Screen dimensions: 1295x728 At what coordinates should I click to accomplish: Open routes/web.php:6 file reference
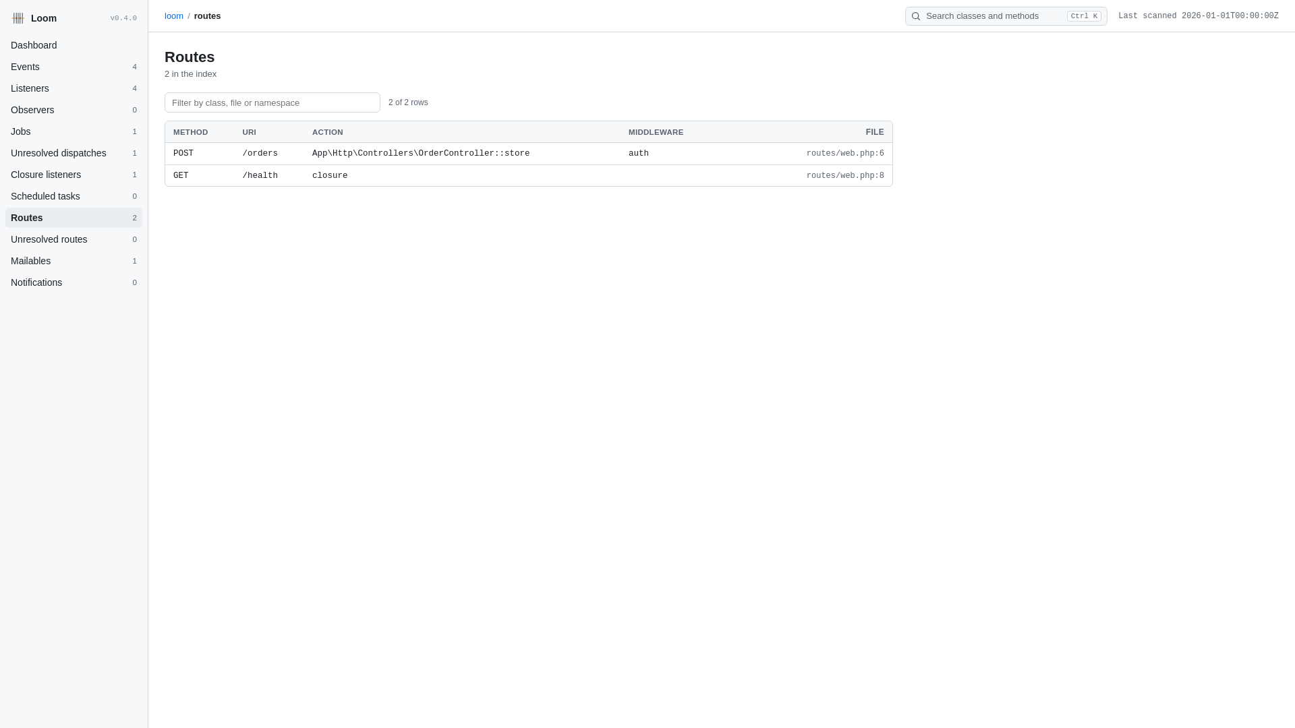coord(845,154)
